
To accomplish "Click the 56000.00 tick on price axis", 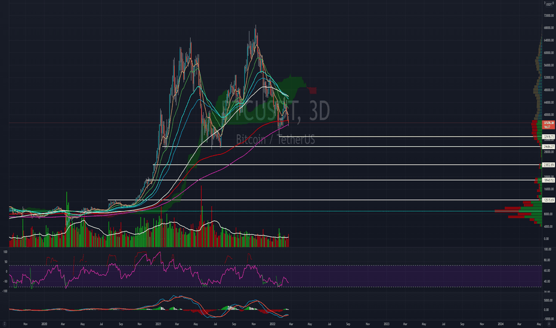I will 549,65.
